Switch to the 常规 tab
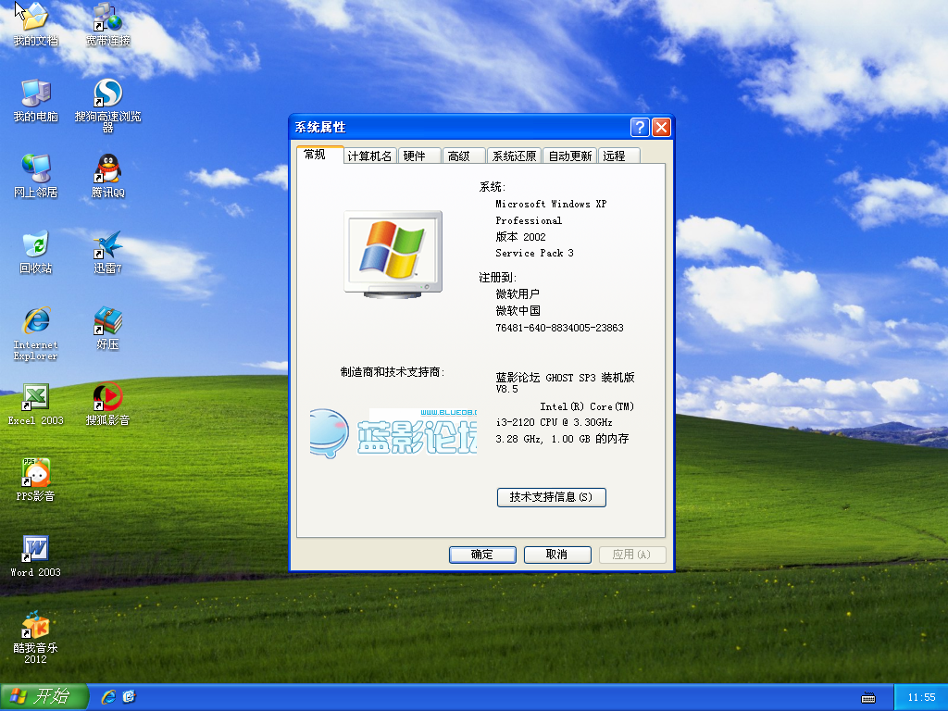The height and width of the screenshot is (711, 948). 319,155
